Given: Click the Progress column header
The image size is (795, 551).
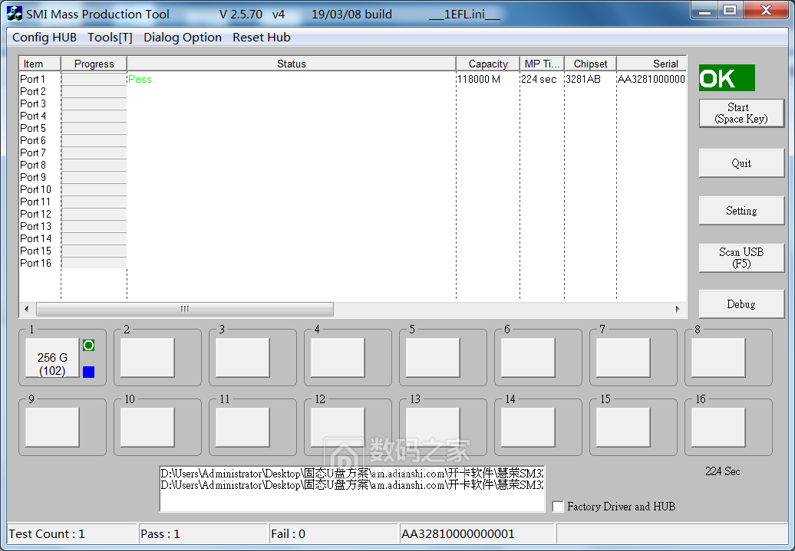Looking at the screenshot, I should click(x=94, y=64).
